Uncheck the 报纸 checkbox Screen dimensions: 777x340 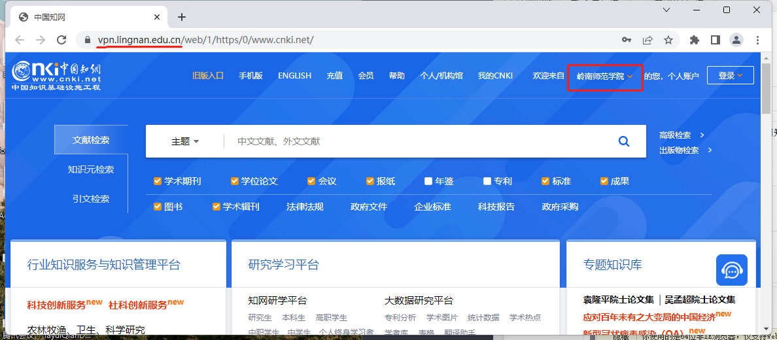370,181
